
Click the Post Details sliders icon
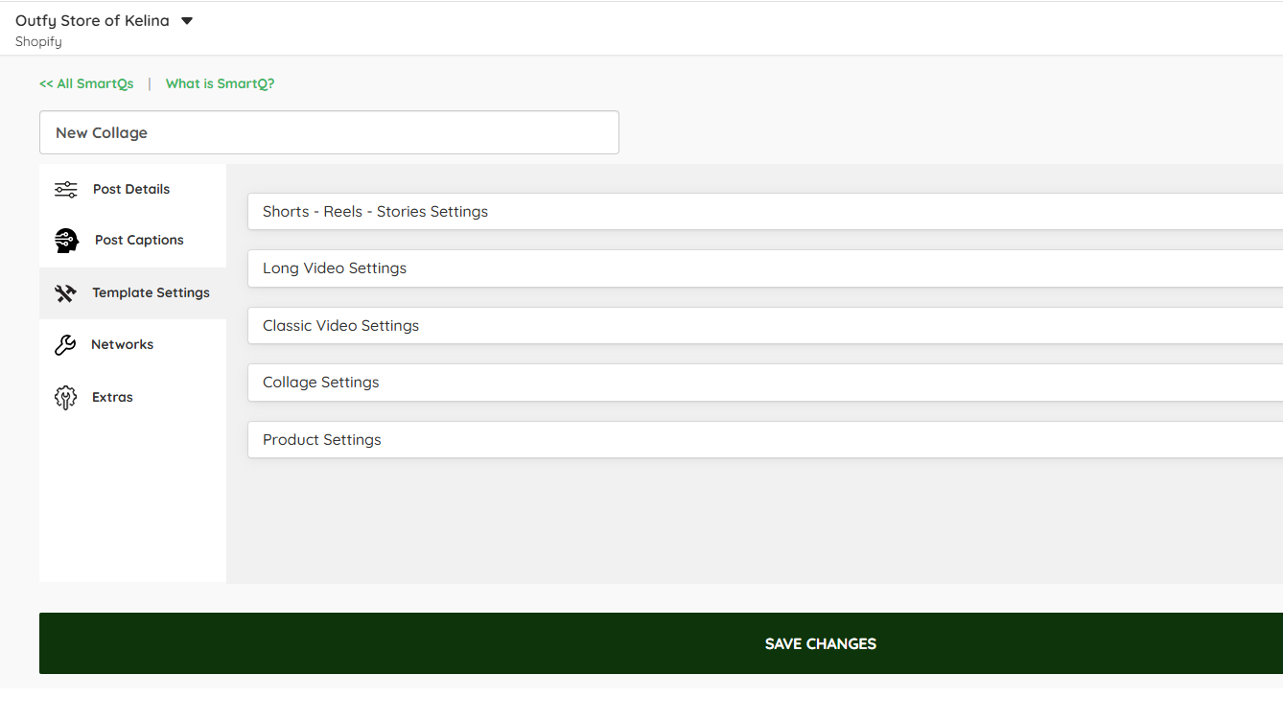point(66,189)
